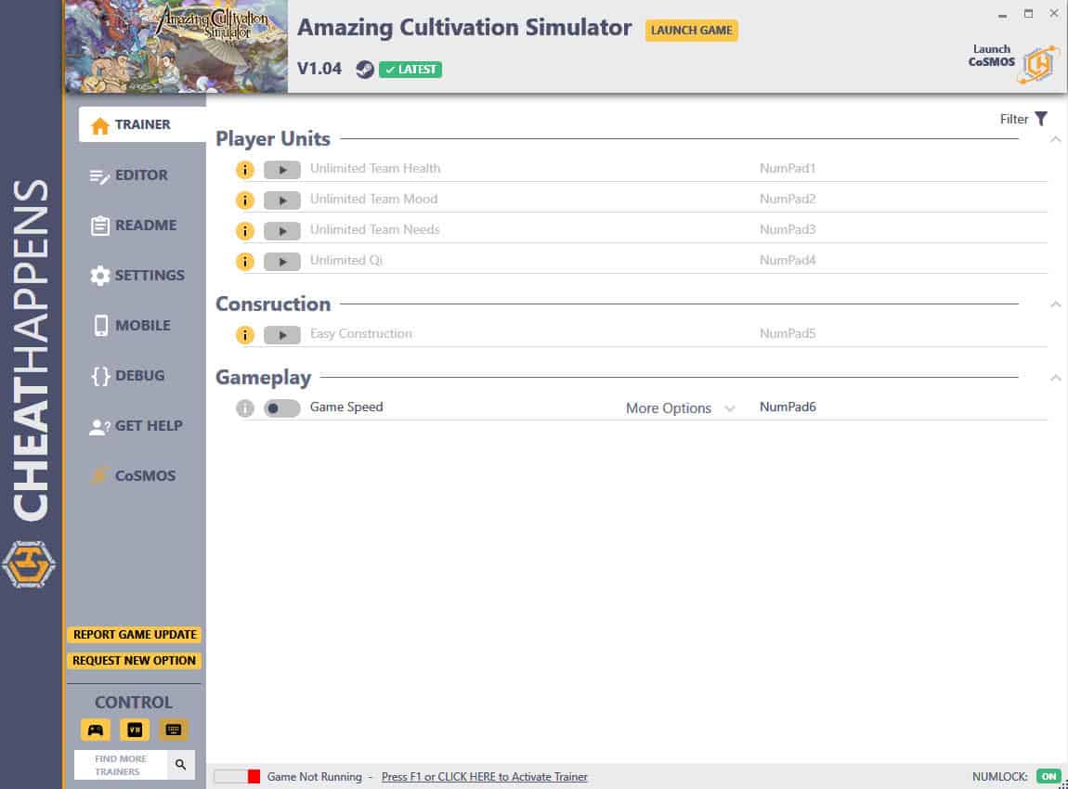The height and width of the screenshot is (789, 1068).
Task: Click info icon for Unlimited Qi
Action: click(x=244, y=262)
